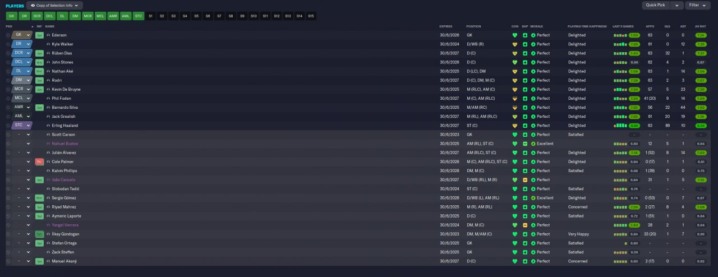Click the Quick Pick button
This screenshot has width=718, height=277.
pyautogui.click(x=656, y=5)
